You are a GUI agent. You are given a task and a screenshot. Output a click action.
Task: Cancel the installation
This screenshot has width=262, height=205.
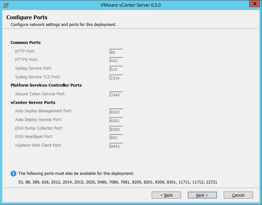coord(238,195)
